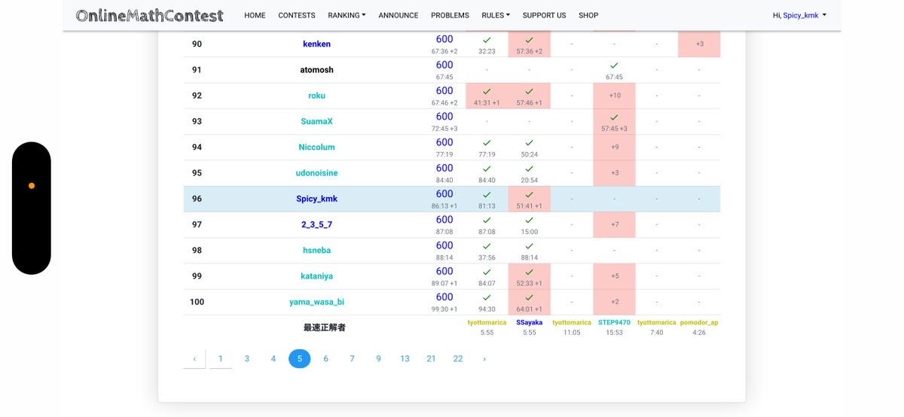The height and width of the screenshot is (417, 904).
Task: Select page 13 in pagination
Action: point(405,359)
